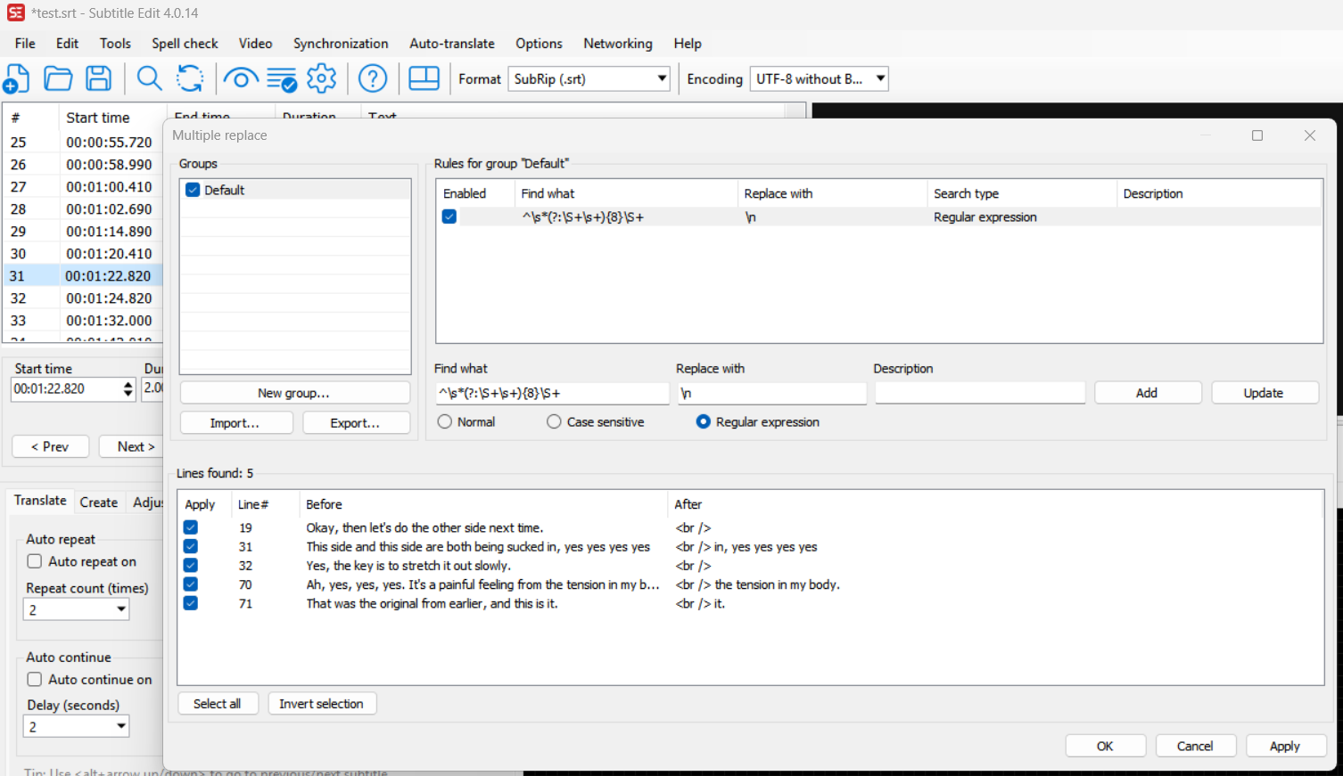
Task: Select the Case sensitive radio option
Action: [555, 421]
